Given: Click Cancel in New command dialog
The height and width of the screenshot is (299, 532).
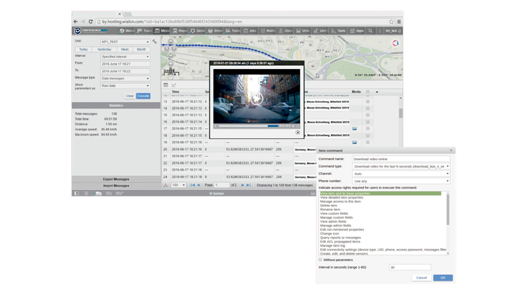Looking at the screenshot, I should (421, 278).
